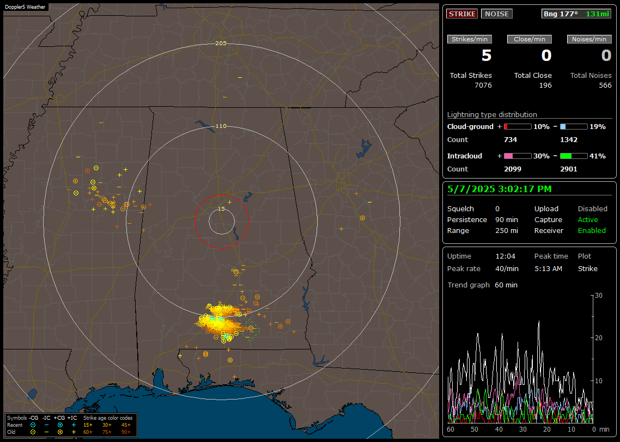This screenshot has height=442, width=620.
Task: Click the date and time 5/7/2025 3:02:17 PM
Action: pos(499,189)
